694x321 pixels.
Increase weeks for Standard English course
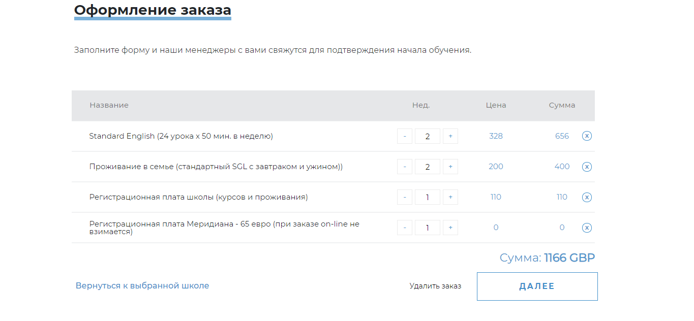[x=450, y=136]
